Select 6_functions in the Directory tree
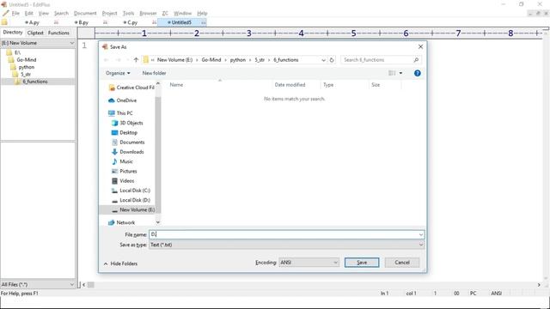This screenshot has height=309, width=550. click(35, 82)
